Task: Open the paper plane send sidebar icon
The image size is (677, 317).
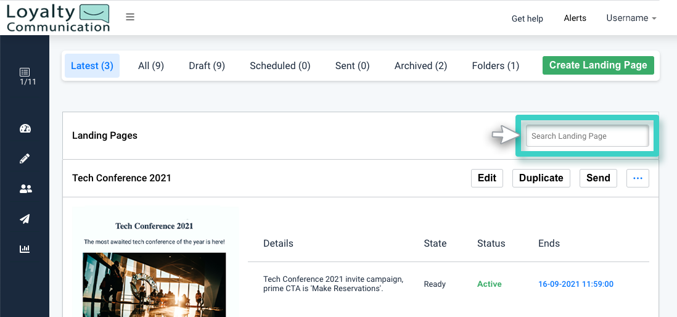Action: click(25, 219)
